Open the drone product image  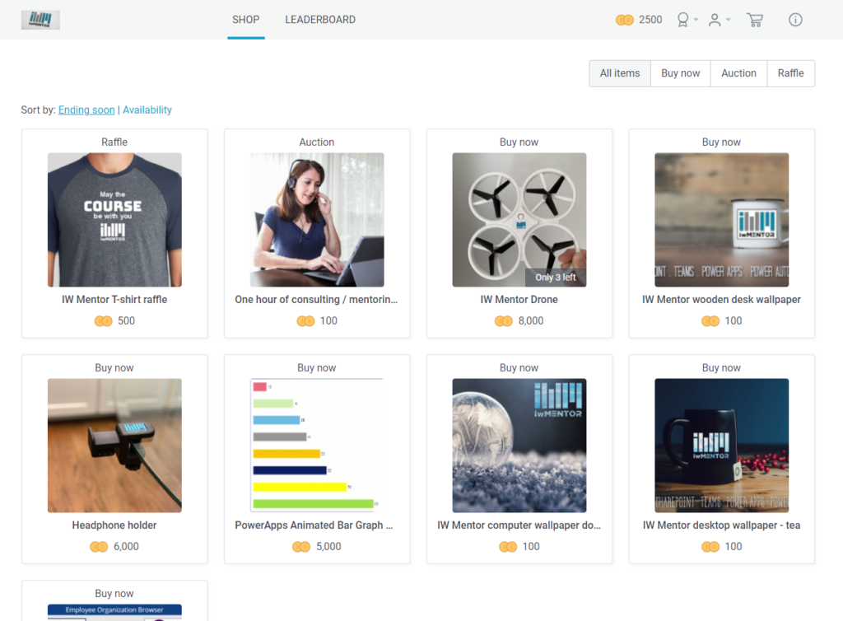click(x=519, y=220)
